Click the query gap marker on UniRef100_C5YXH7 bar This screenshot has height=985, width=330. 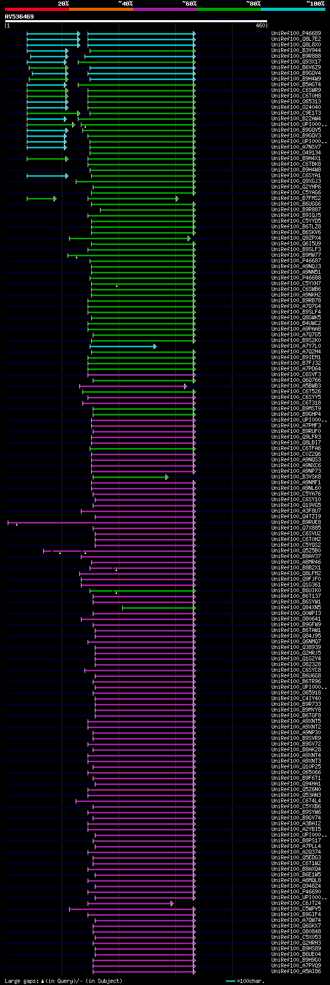(x=117, y=285)
